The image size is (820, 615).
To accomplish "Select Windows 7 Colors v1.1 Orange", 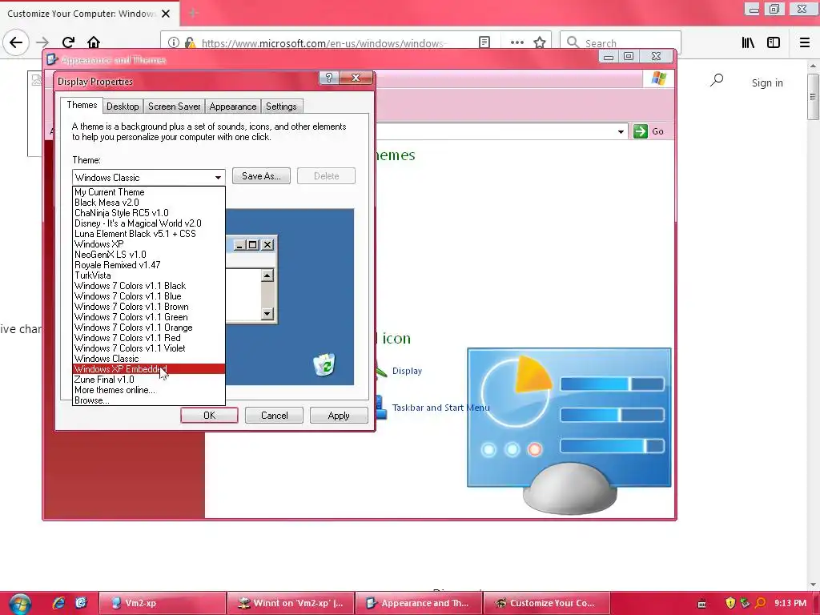I will pyautogui.click(x=149, y=328).
